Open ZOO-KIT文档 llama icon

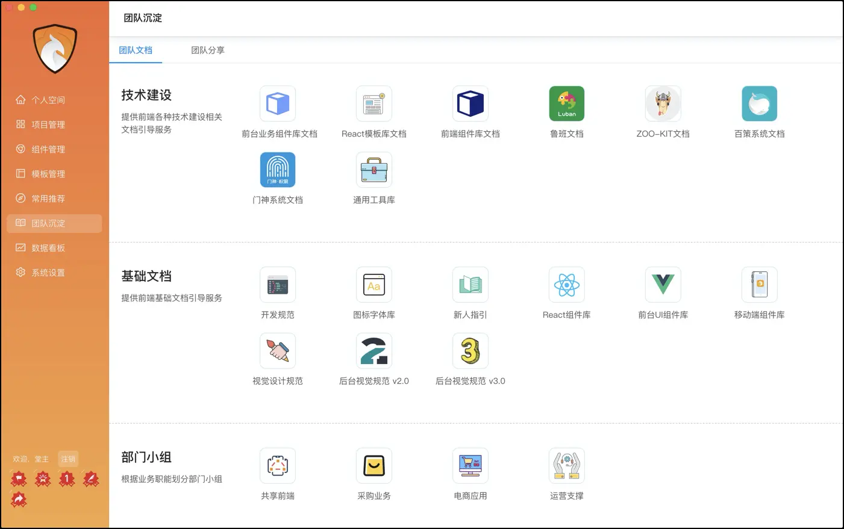tap(663, 104)
